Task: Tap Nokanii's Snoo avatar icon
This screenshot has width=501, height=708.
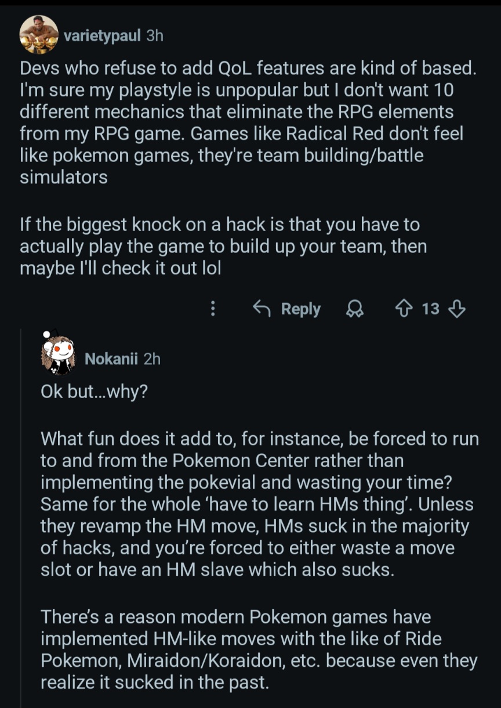Action: pos(58,353)
